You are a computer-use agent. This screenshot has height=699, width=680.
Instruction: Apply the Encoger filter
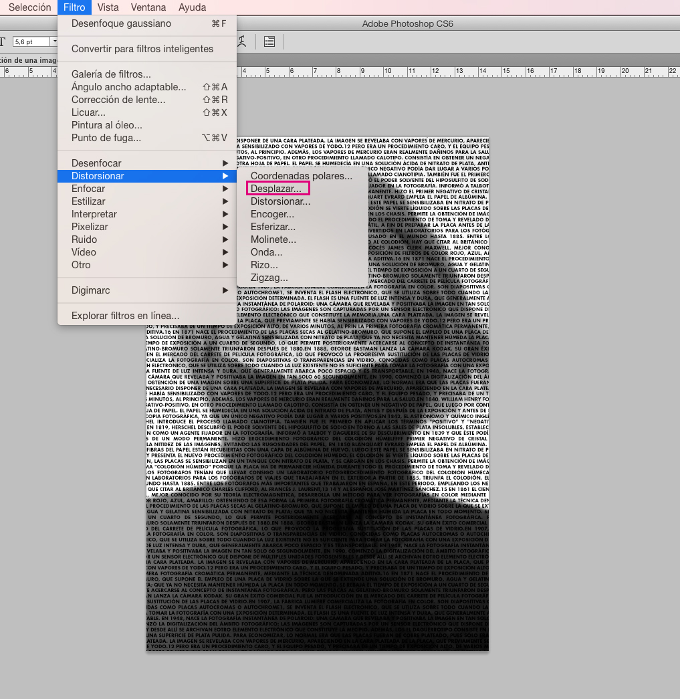pyautogui.click(x=303, y=214)
